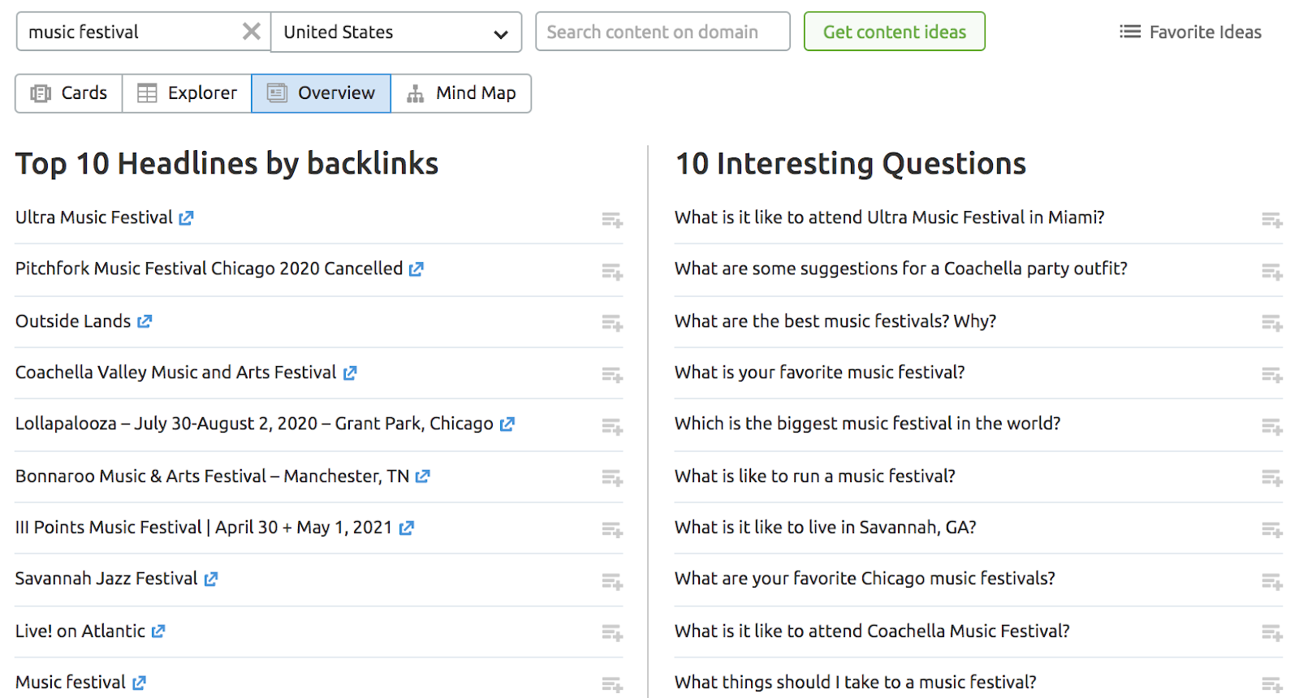Open external link for Lollapalooza headline

[x=507, y=424]
